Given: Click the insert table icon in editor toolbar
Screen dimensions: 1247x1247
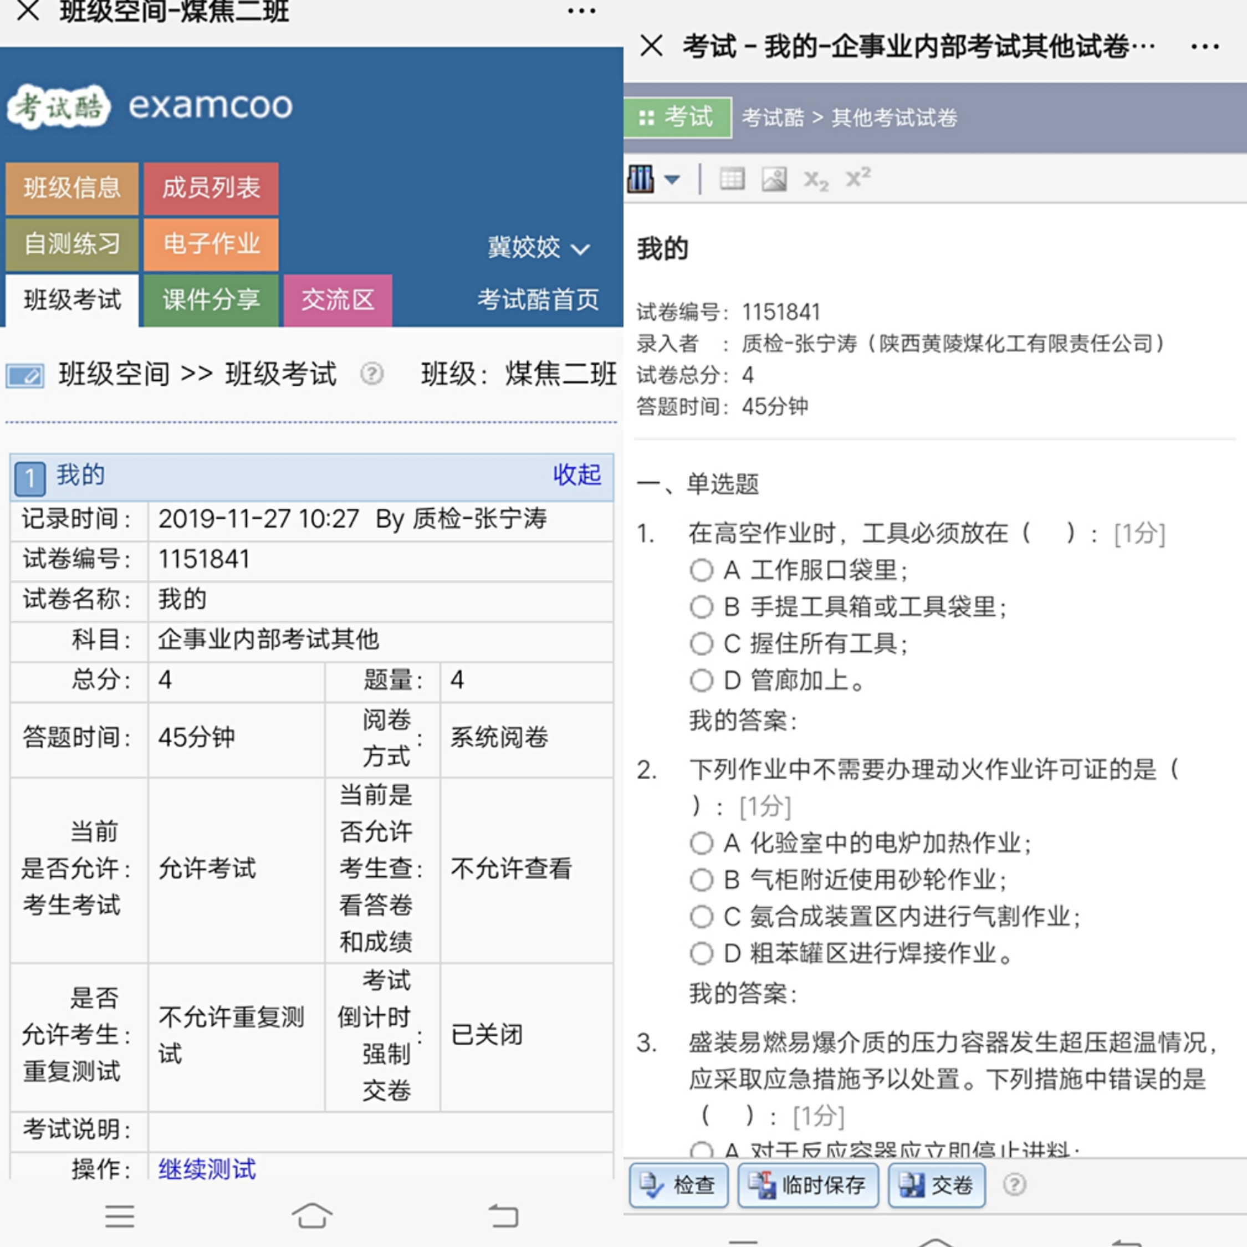Looking at the screenshot, I should pos(731,179).
